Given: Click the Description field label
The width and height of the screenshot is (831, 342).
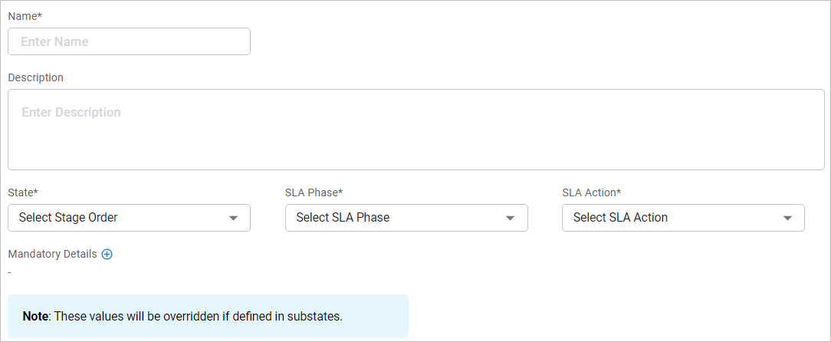Looking at the screenshot, I should click(x=36, y=77).
